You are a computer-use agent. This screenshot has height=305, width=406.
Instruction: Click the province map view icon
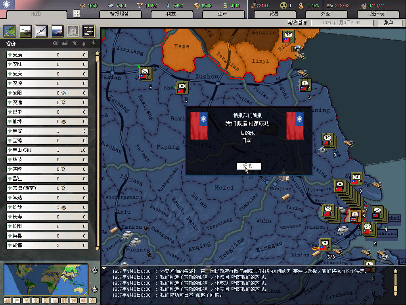(10, 31)
